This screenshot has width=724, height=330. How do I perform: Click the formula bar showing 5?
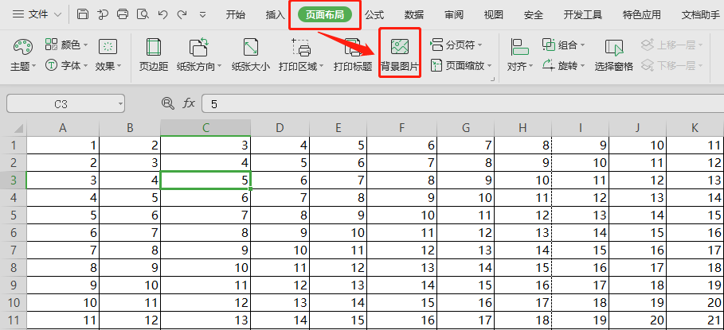[463, 104]
